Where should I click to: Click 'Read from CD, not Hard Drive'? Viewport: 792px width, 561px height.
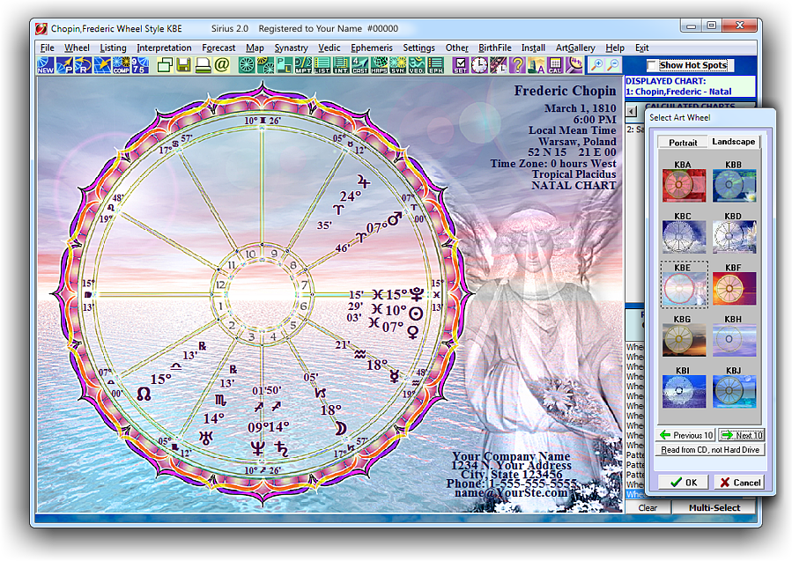click(x=710, y=449)
